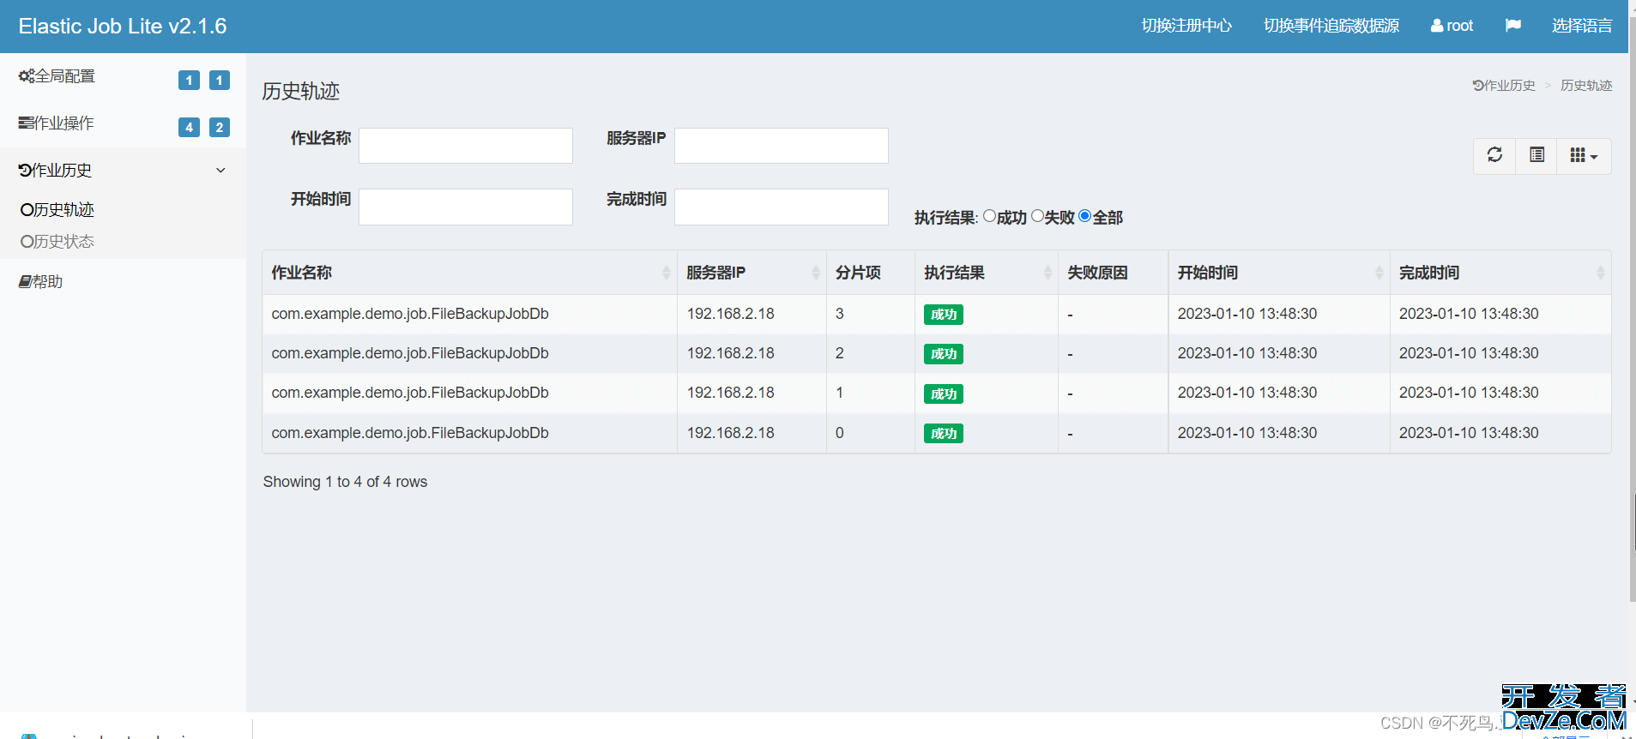Click start time in shard 1 row
The width and height of the screenshot is (1636, 739).
1247,393
